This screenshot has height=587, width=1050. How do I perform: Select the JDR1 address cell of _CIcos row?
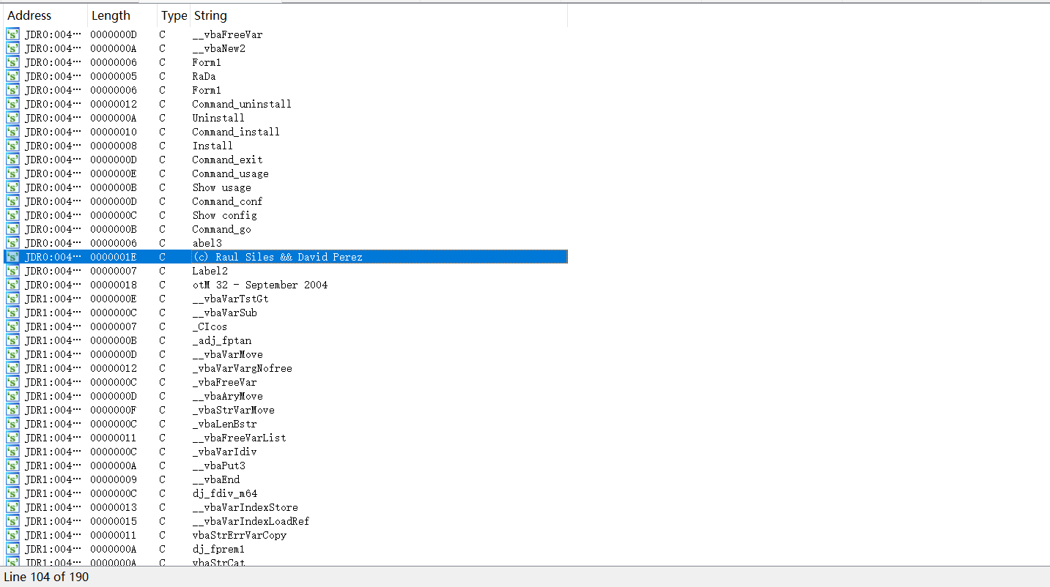coord(53,326)
